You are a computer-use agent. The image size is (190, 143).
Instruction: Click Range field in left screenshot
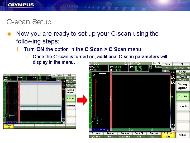[x=71, y=82]
